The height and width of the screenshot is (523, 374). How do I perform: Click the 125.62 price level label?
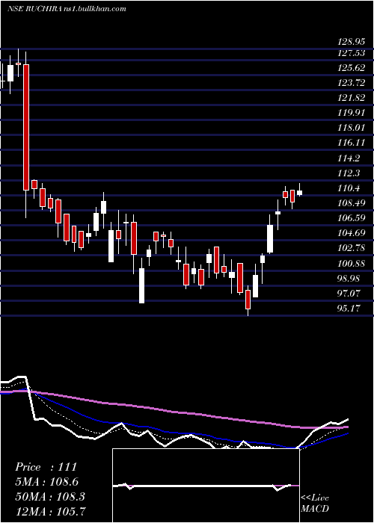351,68
